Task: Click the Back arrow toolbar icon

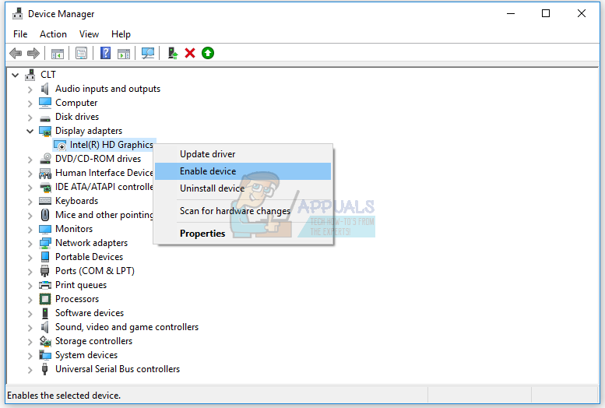Action: click(16, 53)
